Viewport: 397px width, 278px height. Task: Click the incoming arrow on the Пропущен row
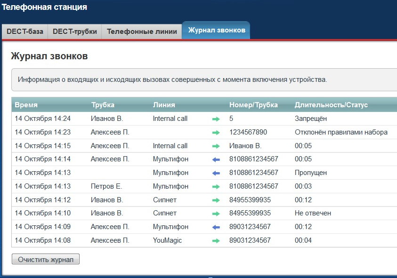[x=216, y=173]
